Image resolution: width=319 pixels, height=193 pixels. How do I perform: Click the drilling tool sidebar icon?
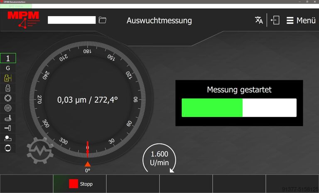click(8, 128)
